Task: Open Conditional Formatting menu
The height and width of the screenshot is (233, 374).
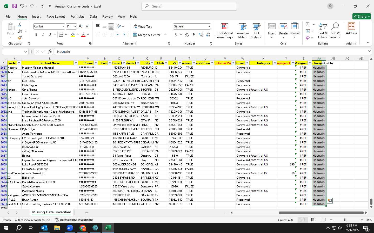Action: (x=224, y=31)
